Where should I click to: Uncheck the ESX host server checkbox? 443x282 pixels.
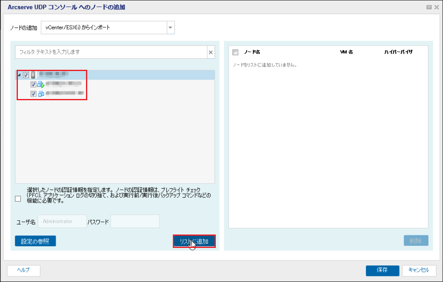26,75
